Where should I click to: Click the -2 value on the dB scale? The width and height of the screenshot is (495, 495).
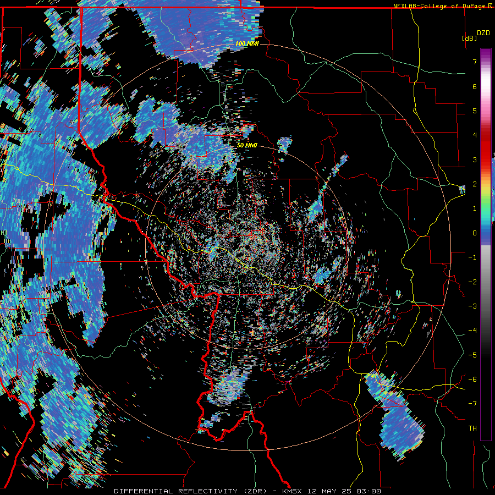(472, 282)
